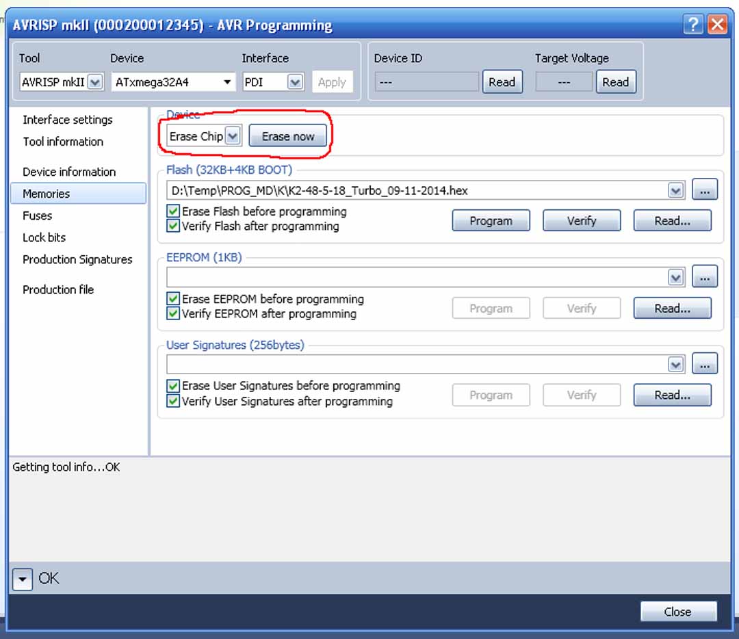Program the EEPROM memory

(x=491, y=308)
